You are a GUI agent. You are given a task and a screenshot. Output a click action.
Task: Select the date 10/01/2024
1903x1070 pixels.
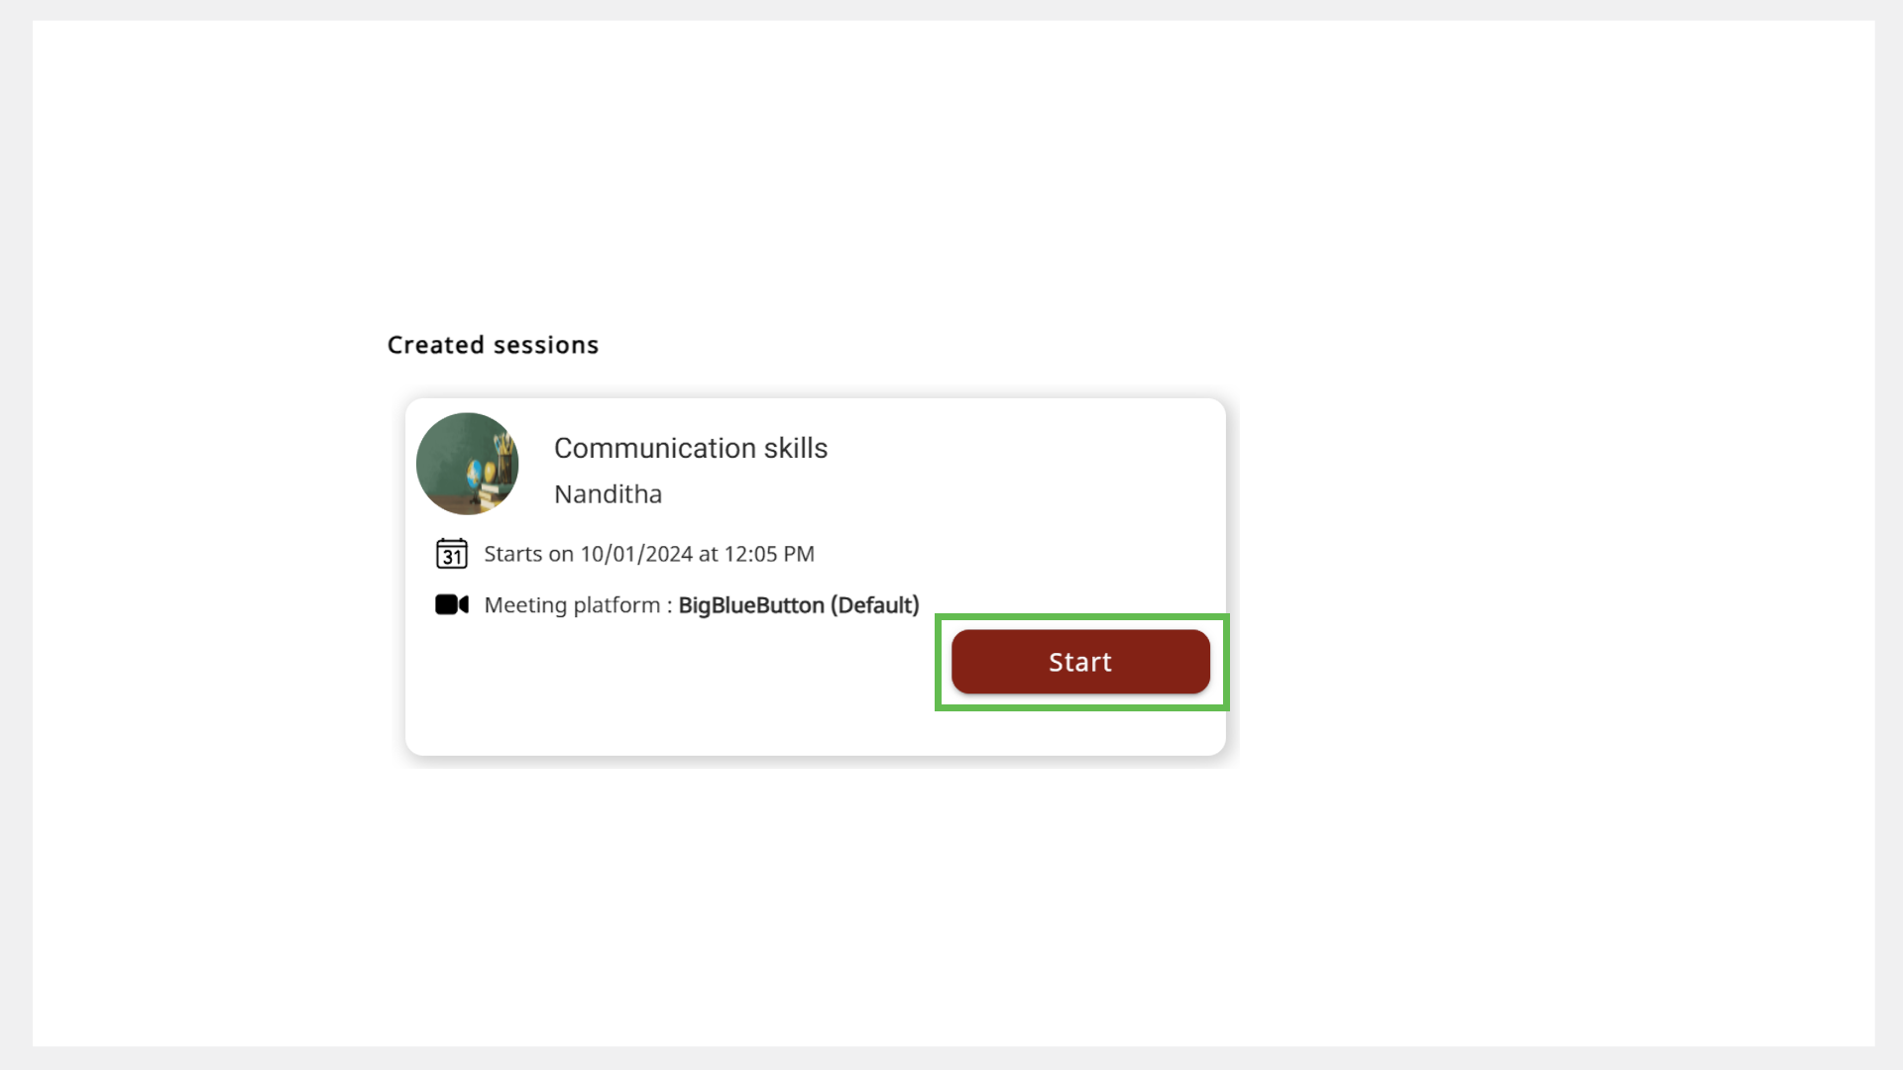tap(636, 554)
